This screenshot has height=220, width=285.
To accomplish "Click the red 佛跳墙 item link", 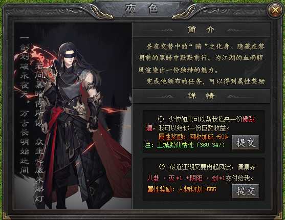I will pos(249,119).
